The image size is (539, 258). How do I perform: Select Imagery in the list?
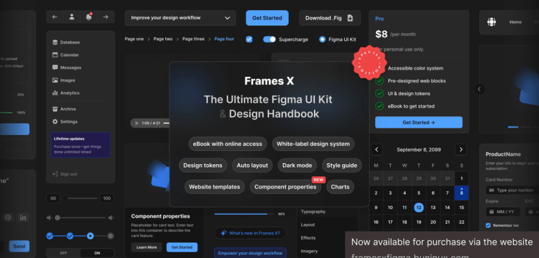pos(309,251)
